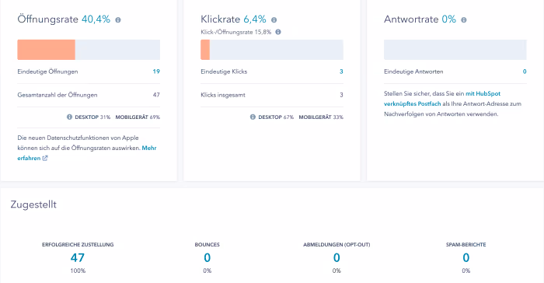Click 'DESKTOP 31%' text
544x283 pixels.
[92, 117]
